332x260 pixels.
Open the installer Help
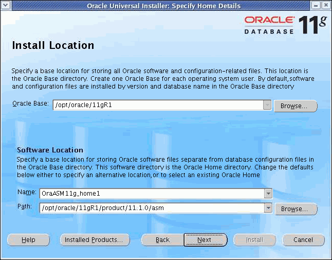(28, 240)
